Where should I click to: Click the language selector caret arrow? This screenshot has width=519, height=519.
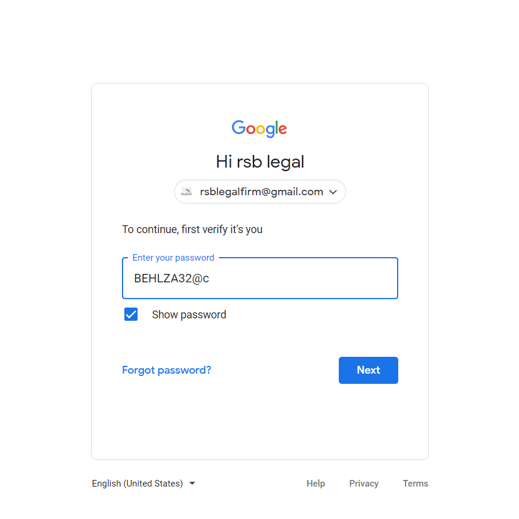pyautogui.click(x=192, y=484)
